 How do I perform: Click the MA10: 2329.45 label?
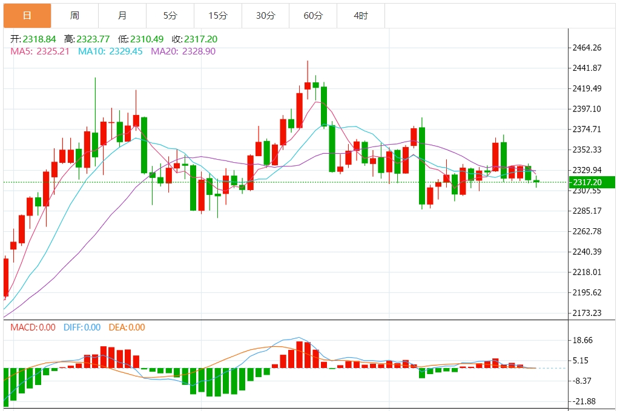110,51
